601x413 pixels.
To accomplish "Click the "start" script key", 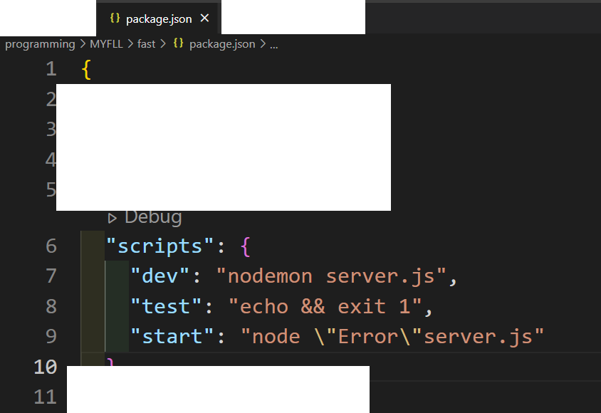I will 172,336.
